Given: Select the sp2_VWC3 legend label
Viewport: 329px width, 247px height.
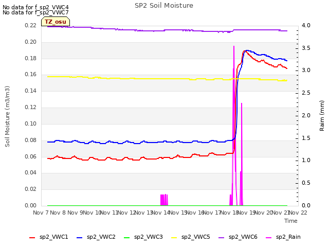Looking at the screenshot, I should coord(149,237).
